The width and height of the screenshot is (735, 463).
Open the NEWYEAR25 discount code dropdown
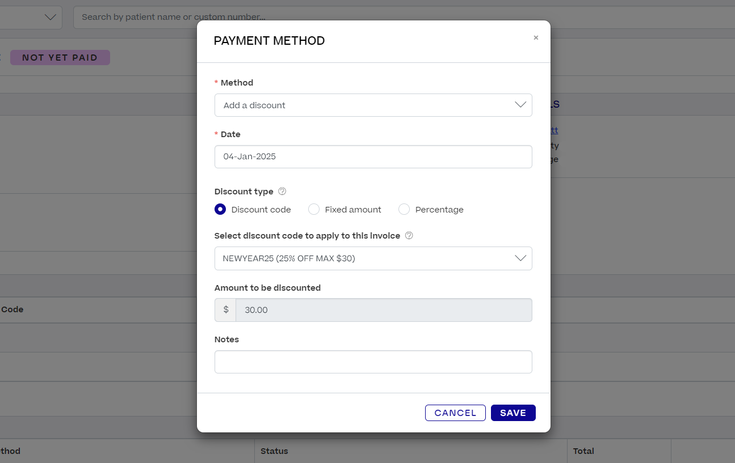[x=373, y=258]
